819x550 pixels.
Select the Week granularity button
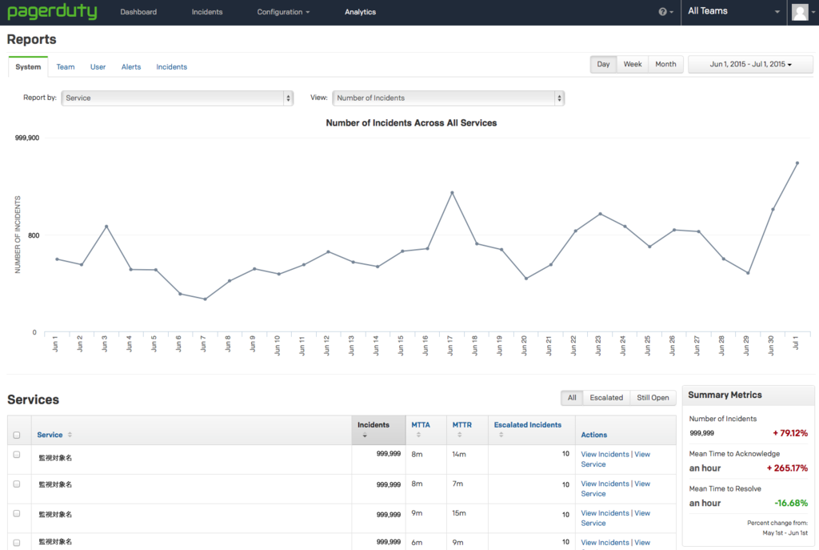coord(633,64)
